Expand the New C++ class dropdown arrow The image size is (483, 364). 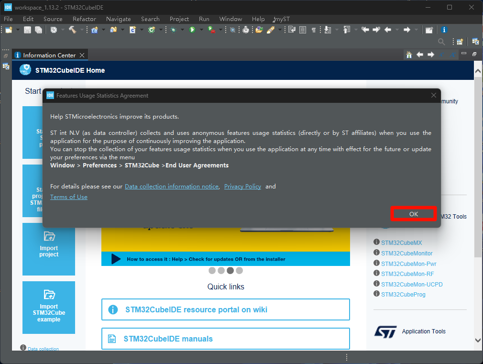[161, 30]
